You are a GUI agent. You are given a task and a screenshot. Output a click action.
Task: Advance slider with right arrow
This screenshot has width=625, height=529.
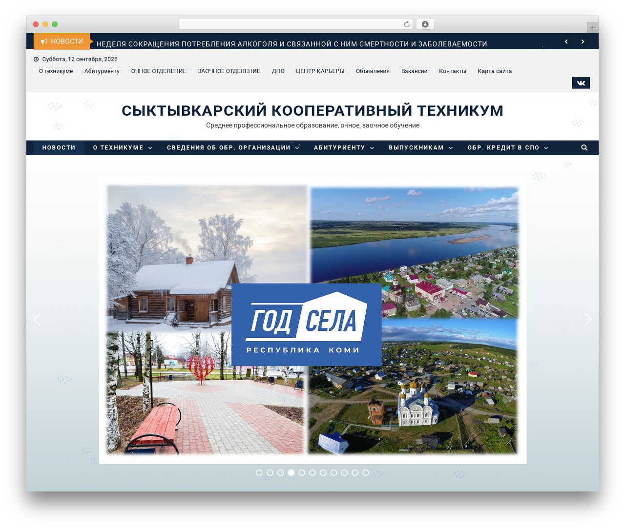click(588, 320)
